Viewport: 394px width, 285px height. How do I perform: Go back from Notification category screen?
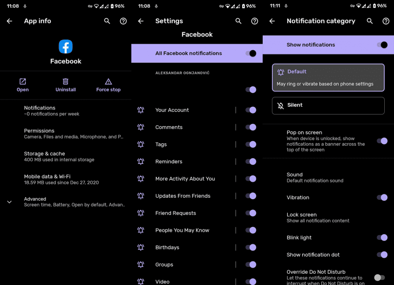pyautogui.click(x=272, y=21)
